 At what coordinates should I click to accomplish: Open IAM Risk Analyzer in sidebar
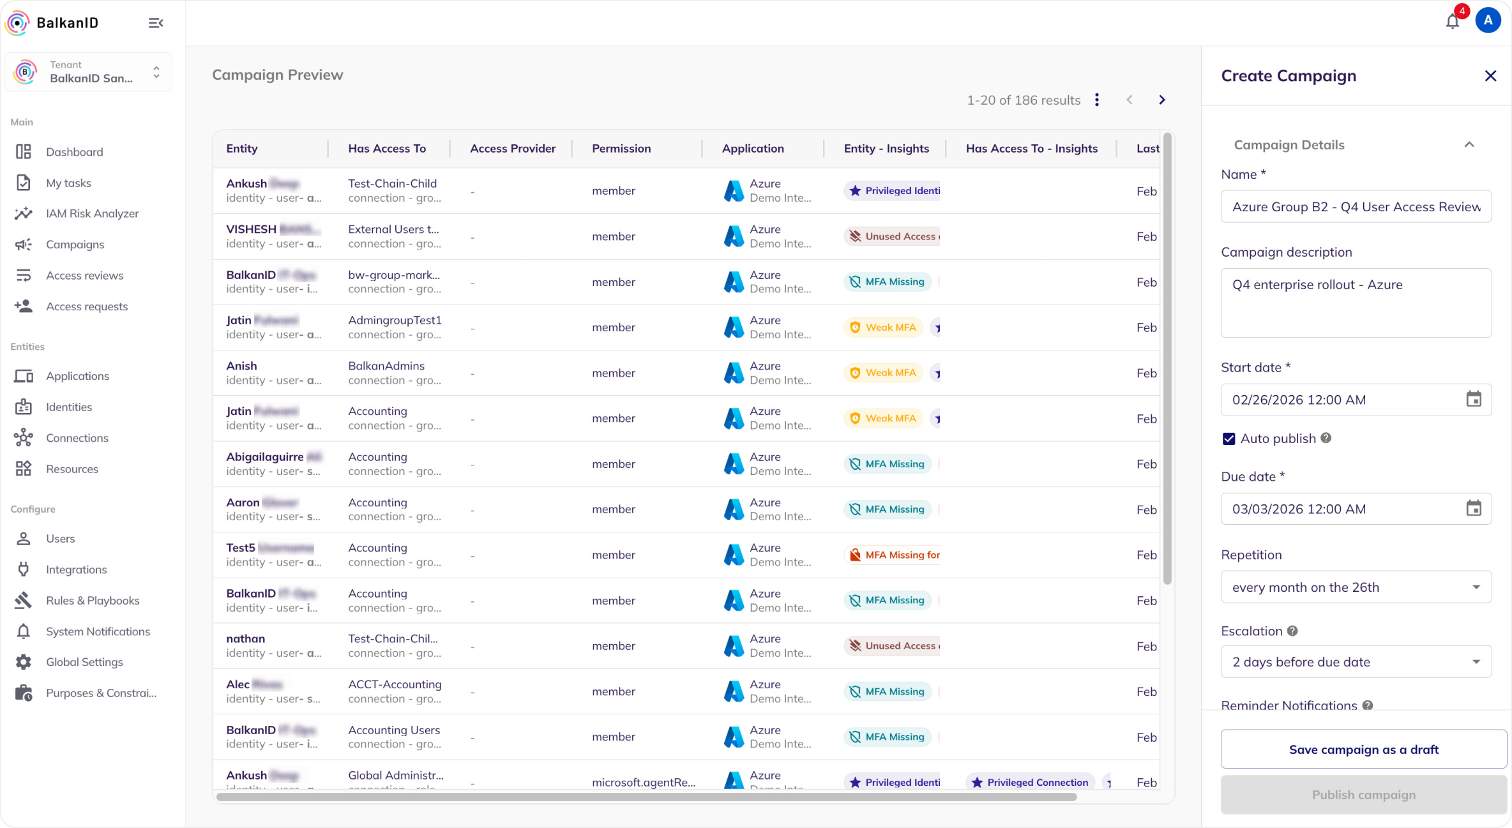[92, 213]
